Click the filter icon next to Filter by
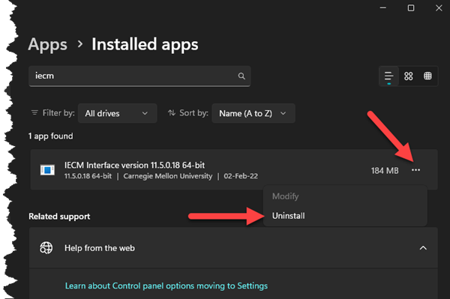Image resolution: width=450 pixels, height=299 pixels. point(34,113)
